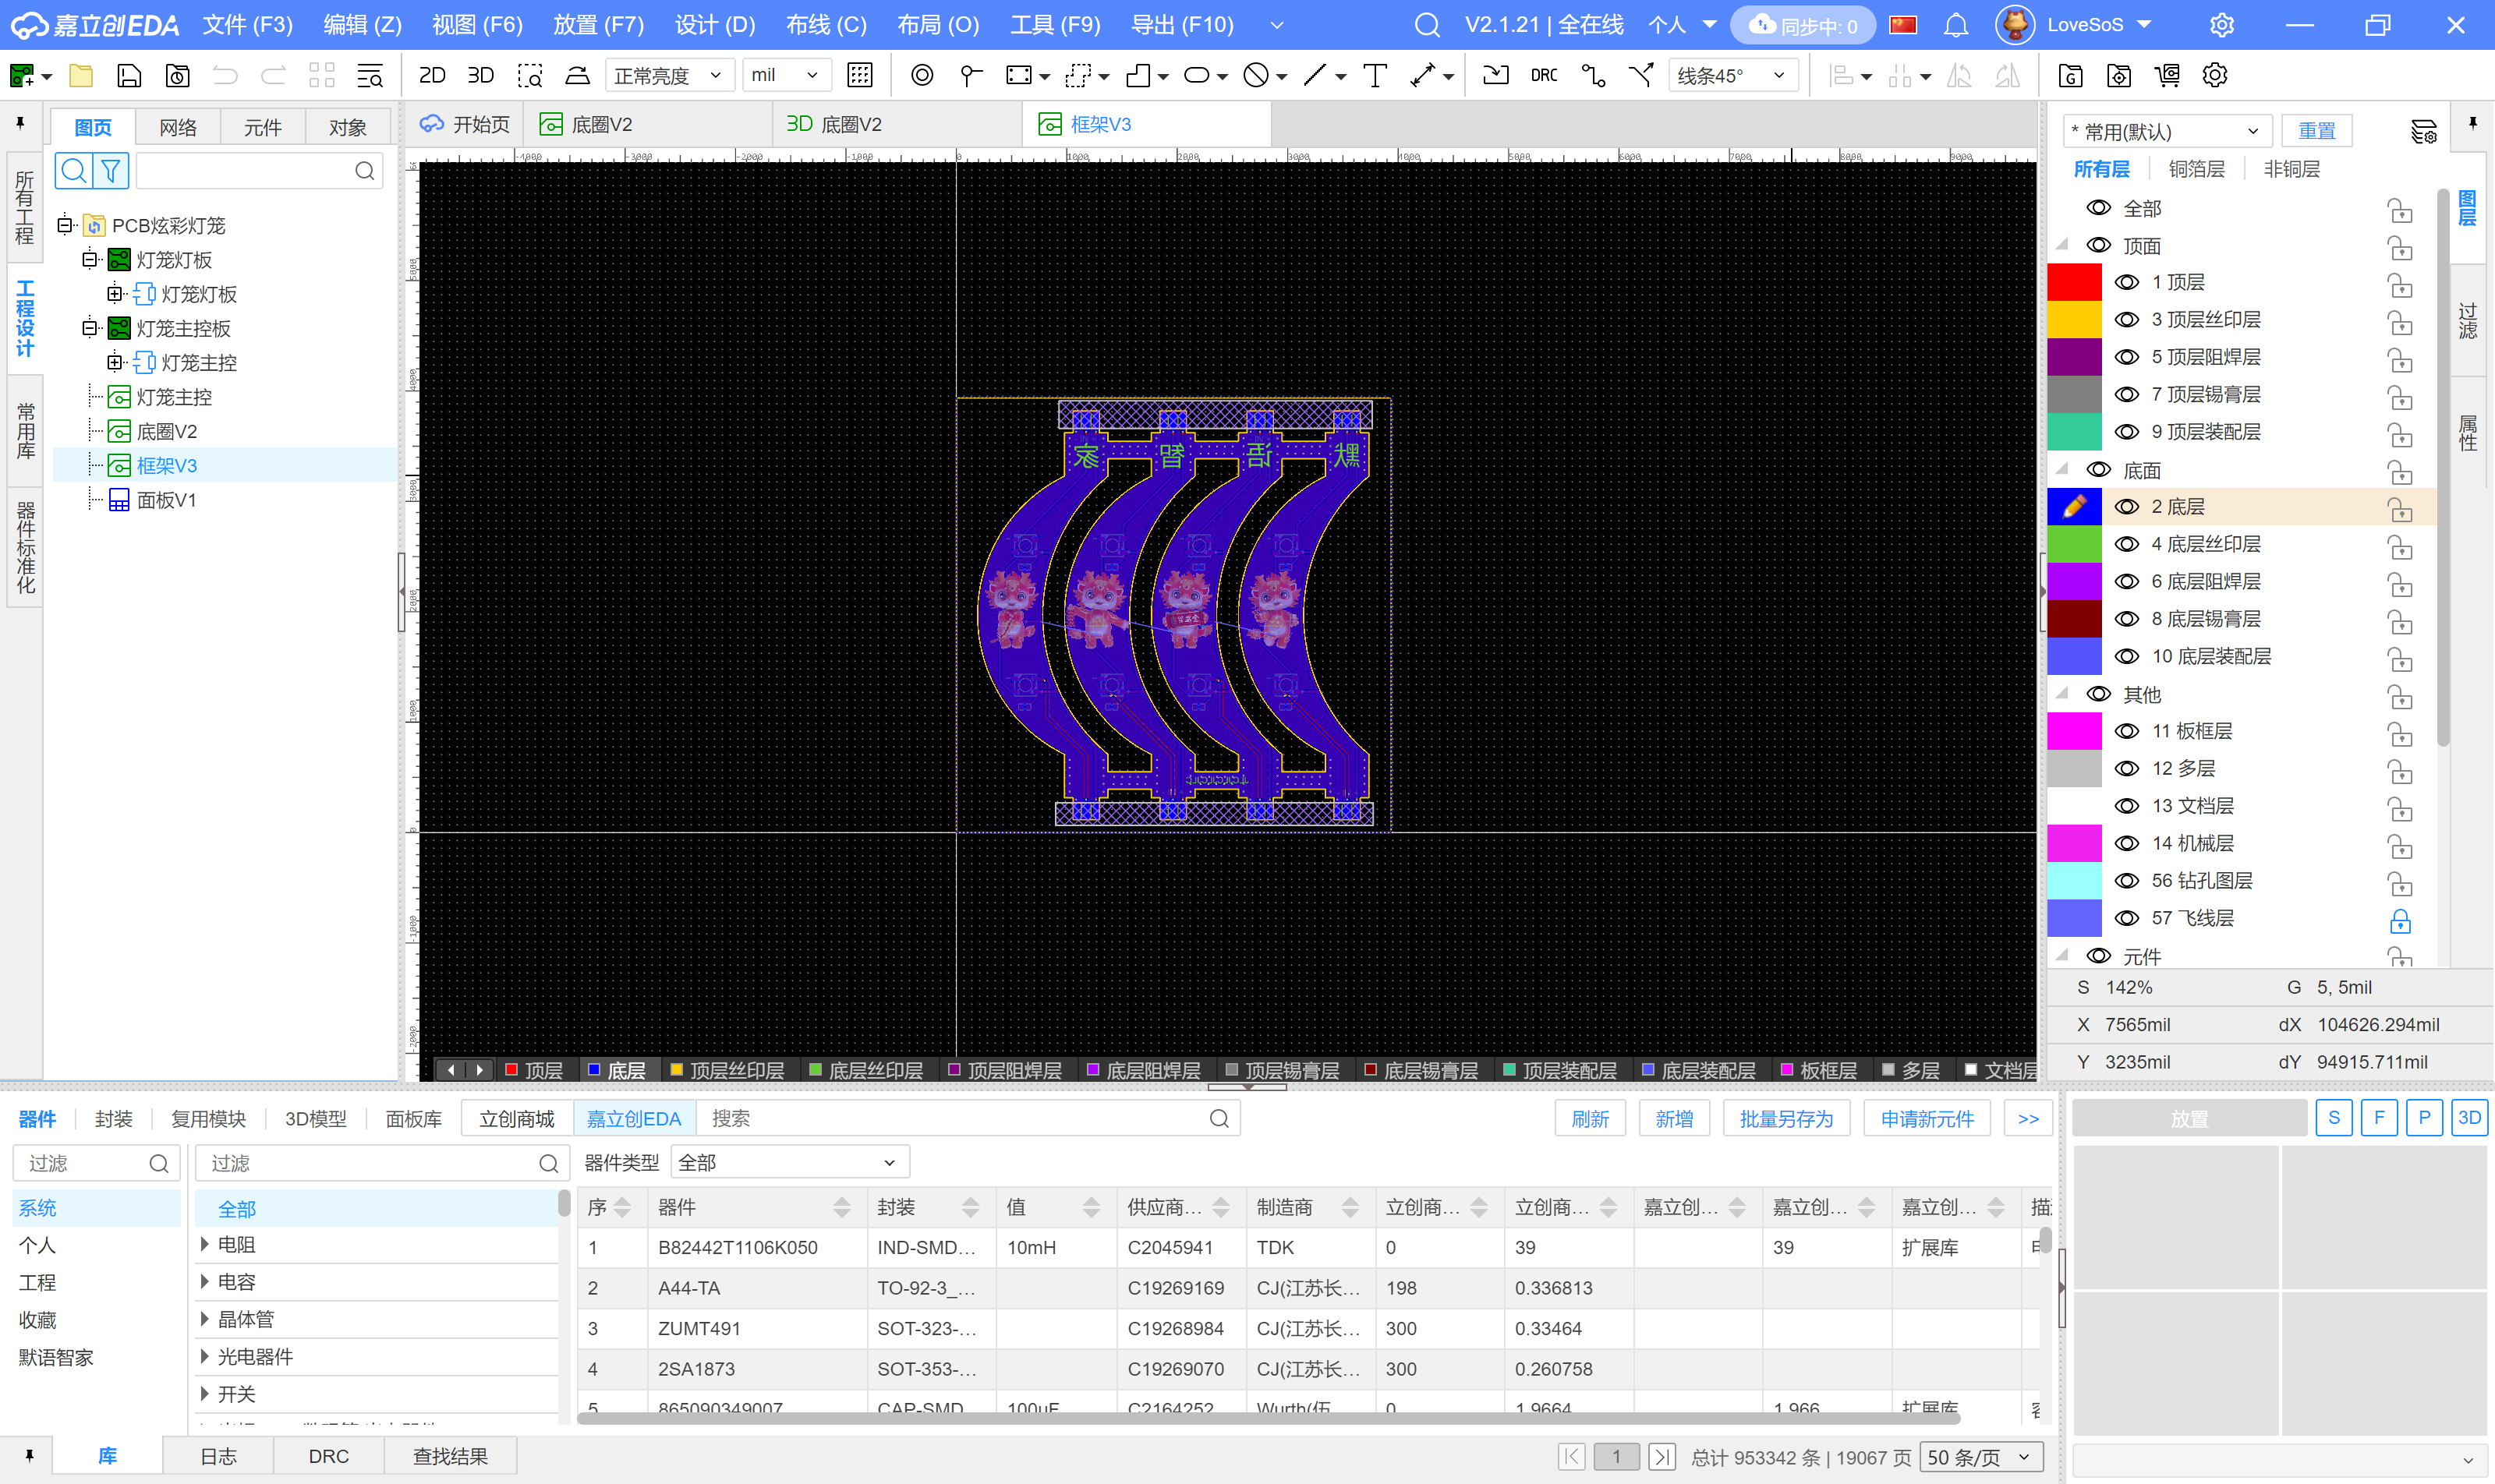
Task: Open the Gerber export icon
Action: click(x=2070, y=75)
